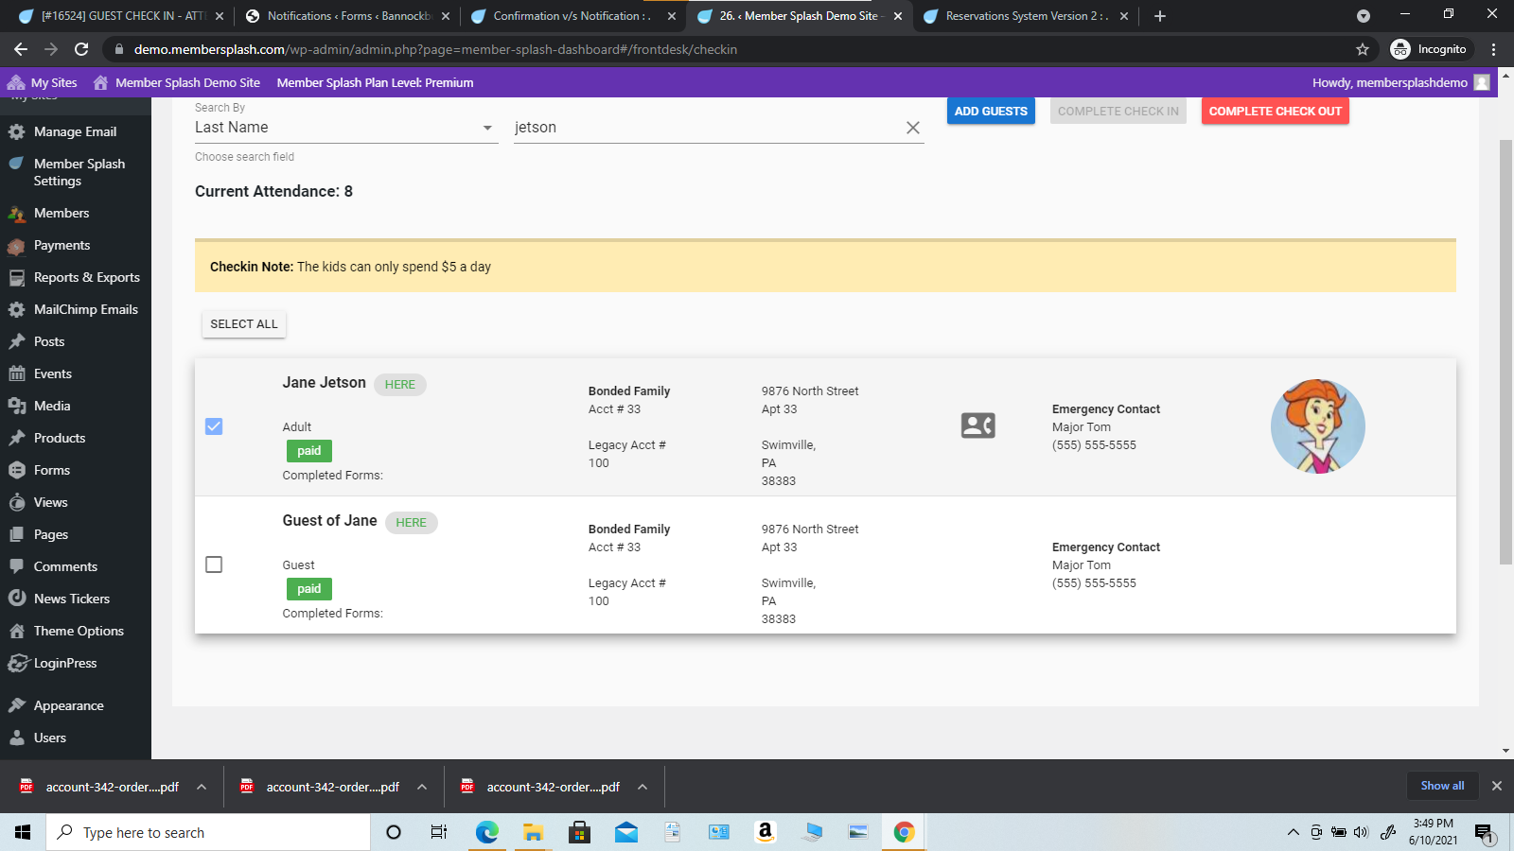This screenshot has height=851, width=1514.
Task: Open the Chrome tab search dropdown
Action: [1363, 16]
